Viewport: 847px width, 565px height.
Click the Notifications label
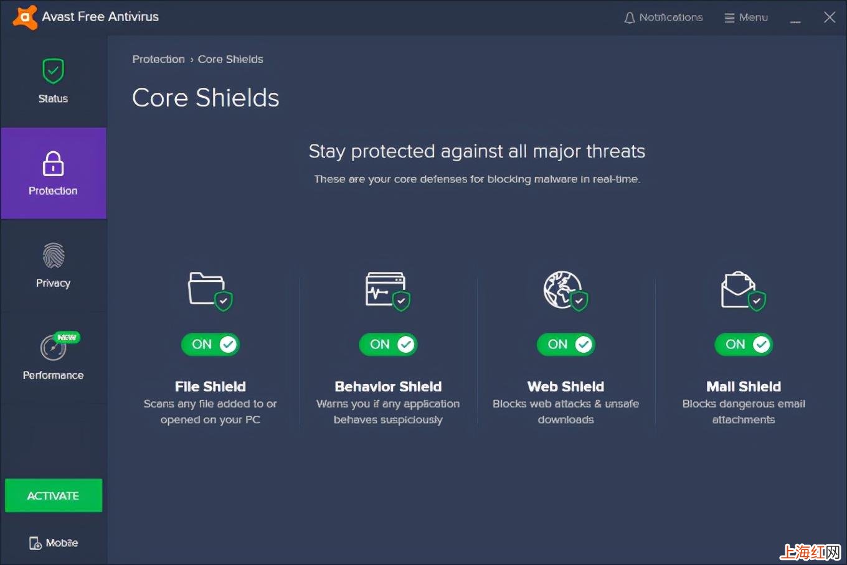[x=671, y=17]
